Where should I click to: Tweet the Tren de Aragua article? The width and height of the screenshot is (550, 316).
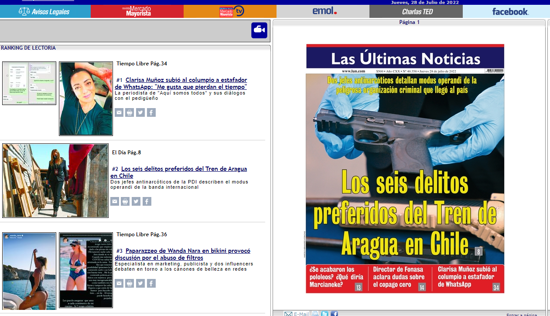pyautogui.click(x=136, y=201)
